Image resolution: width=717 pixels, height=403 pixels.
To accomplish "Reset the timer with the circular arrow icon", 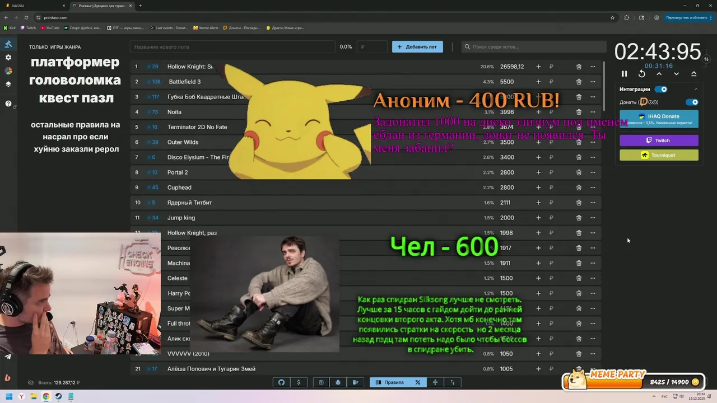I will [642, 74].
